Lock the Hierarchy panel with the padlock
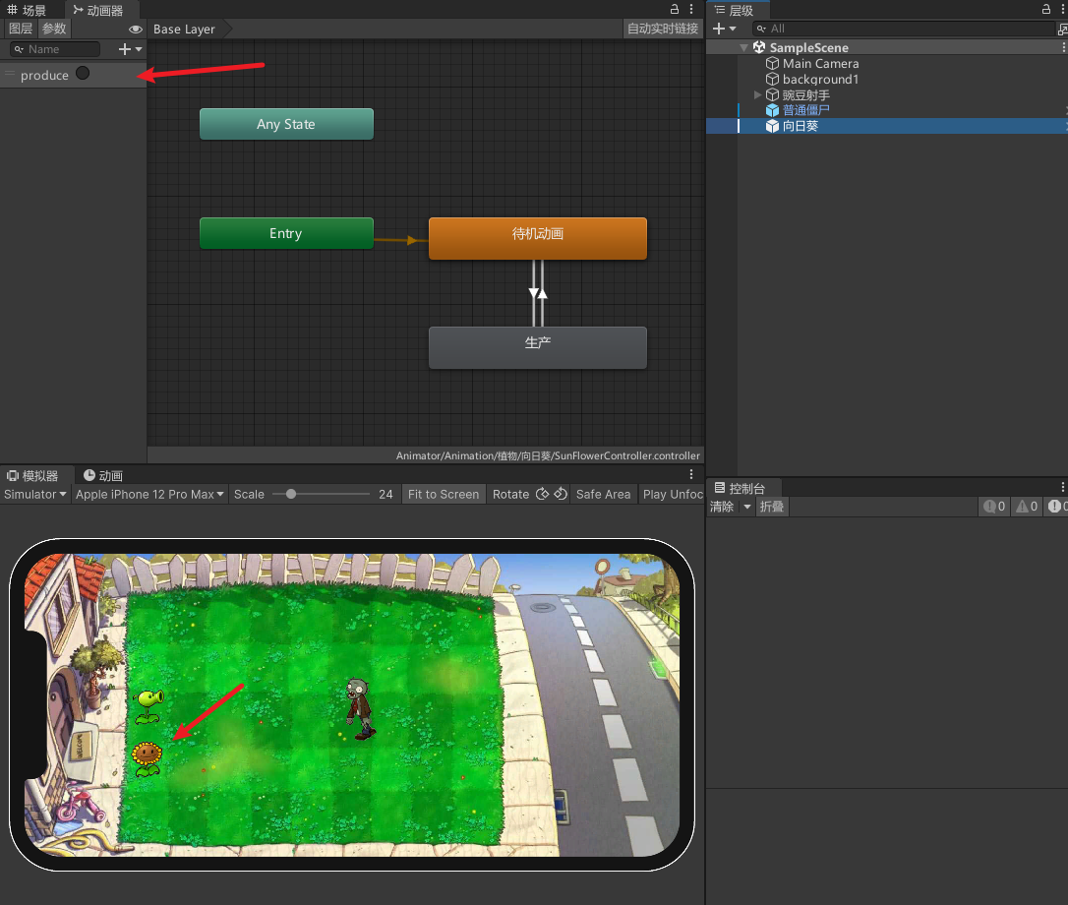This screenshot has height=905, width=1068. coord(1045,9)
